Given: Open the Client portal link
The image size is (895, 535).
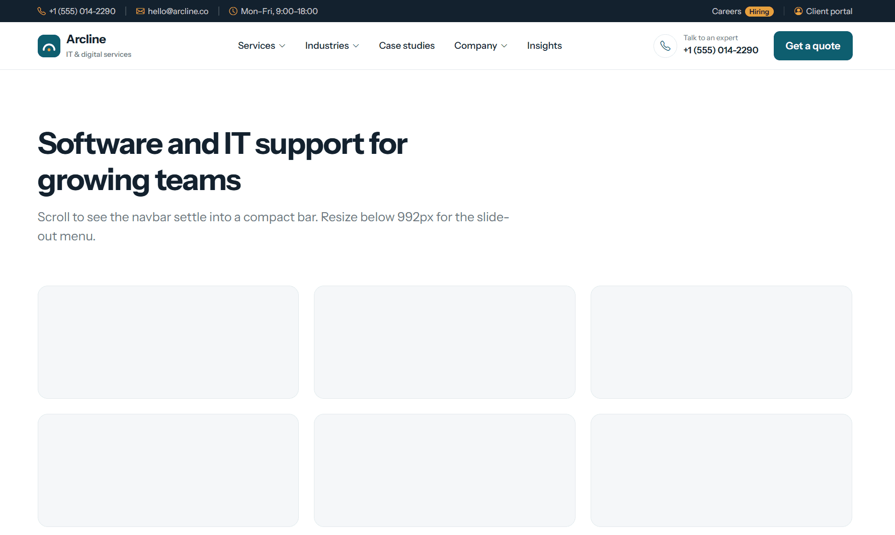Looking at the screenshot, I should [x=829, y=11].
